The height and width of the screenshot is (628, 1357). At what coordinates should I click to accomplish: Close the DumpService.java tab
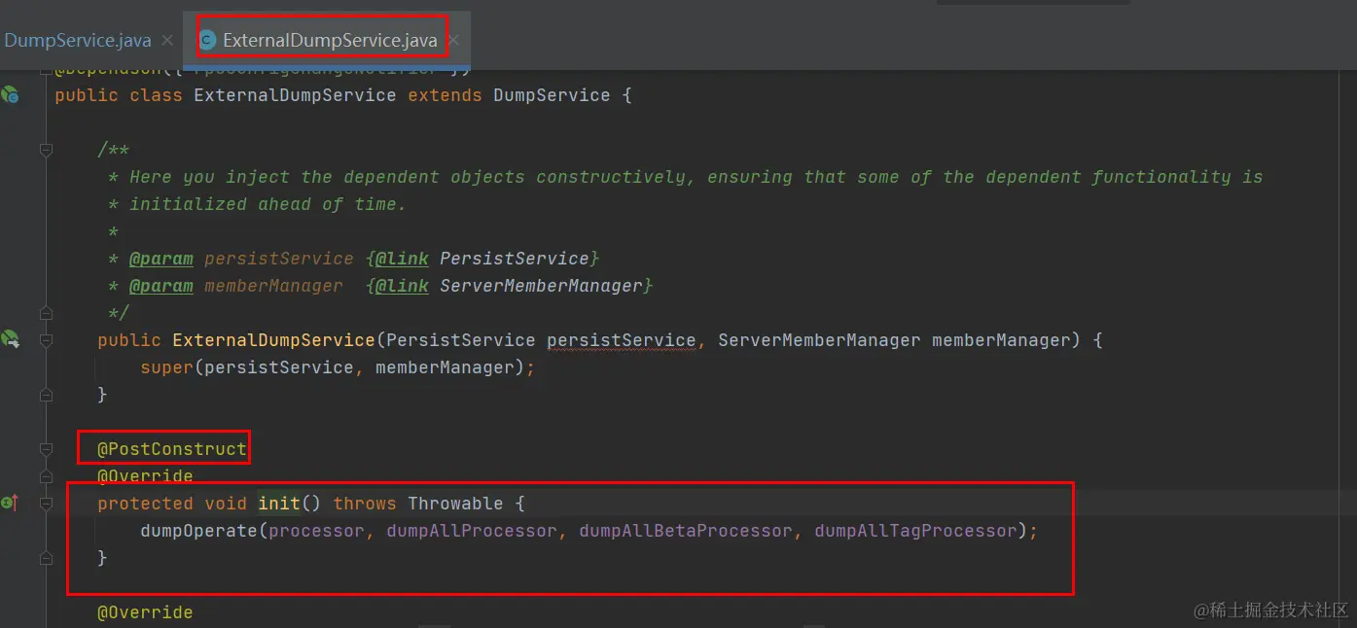(167, 40)
